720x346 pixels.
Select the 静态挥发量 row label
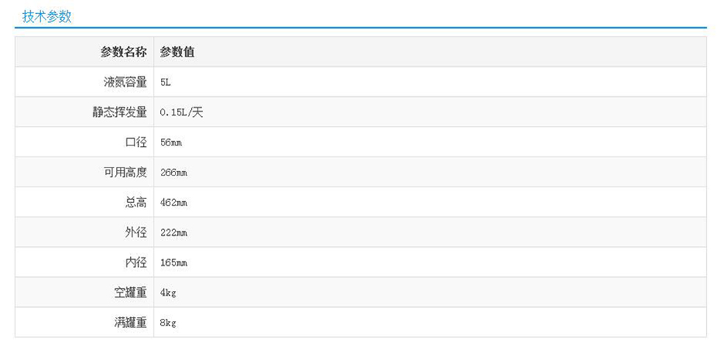(x=120, y=112)
